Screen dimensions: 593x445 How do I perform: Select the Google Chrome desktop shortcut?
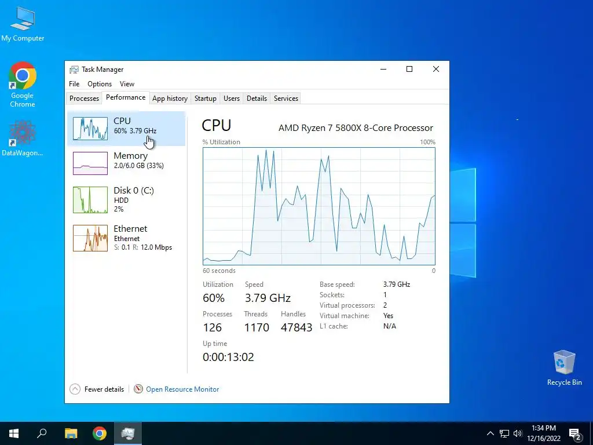click(x=23, y=85)
